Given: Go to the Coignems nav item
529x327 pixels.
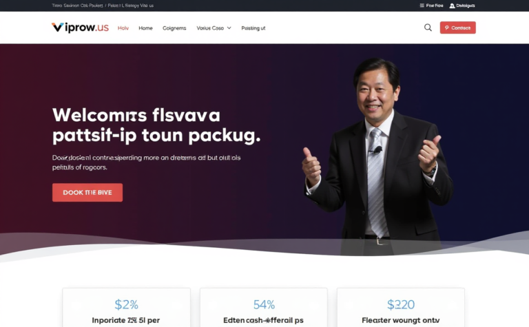Looking at the screenshot, I should click(174, 28).
